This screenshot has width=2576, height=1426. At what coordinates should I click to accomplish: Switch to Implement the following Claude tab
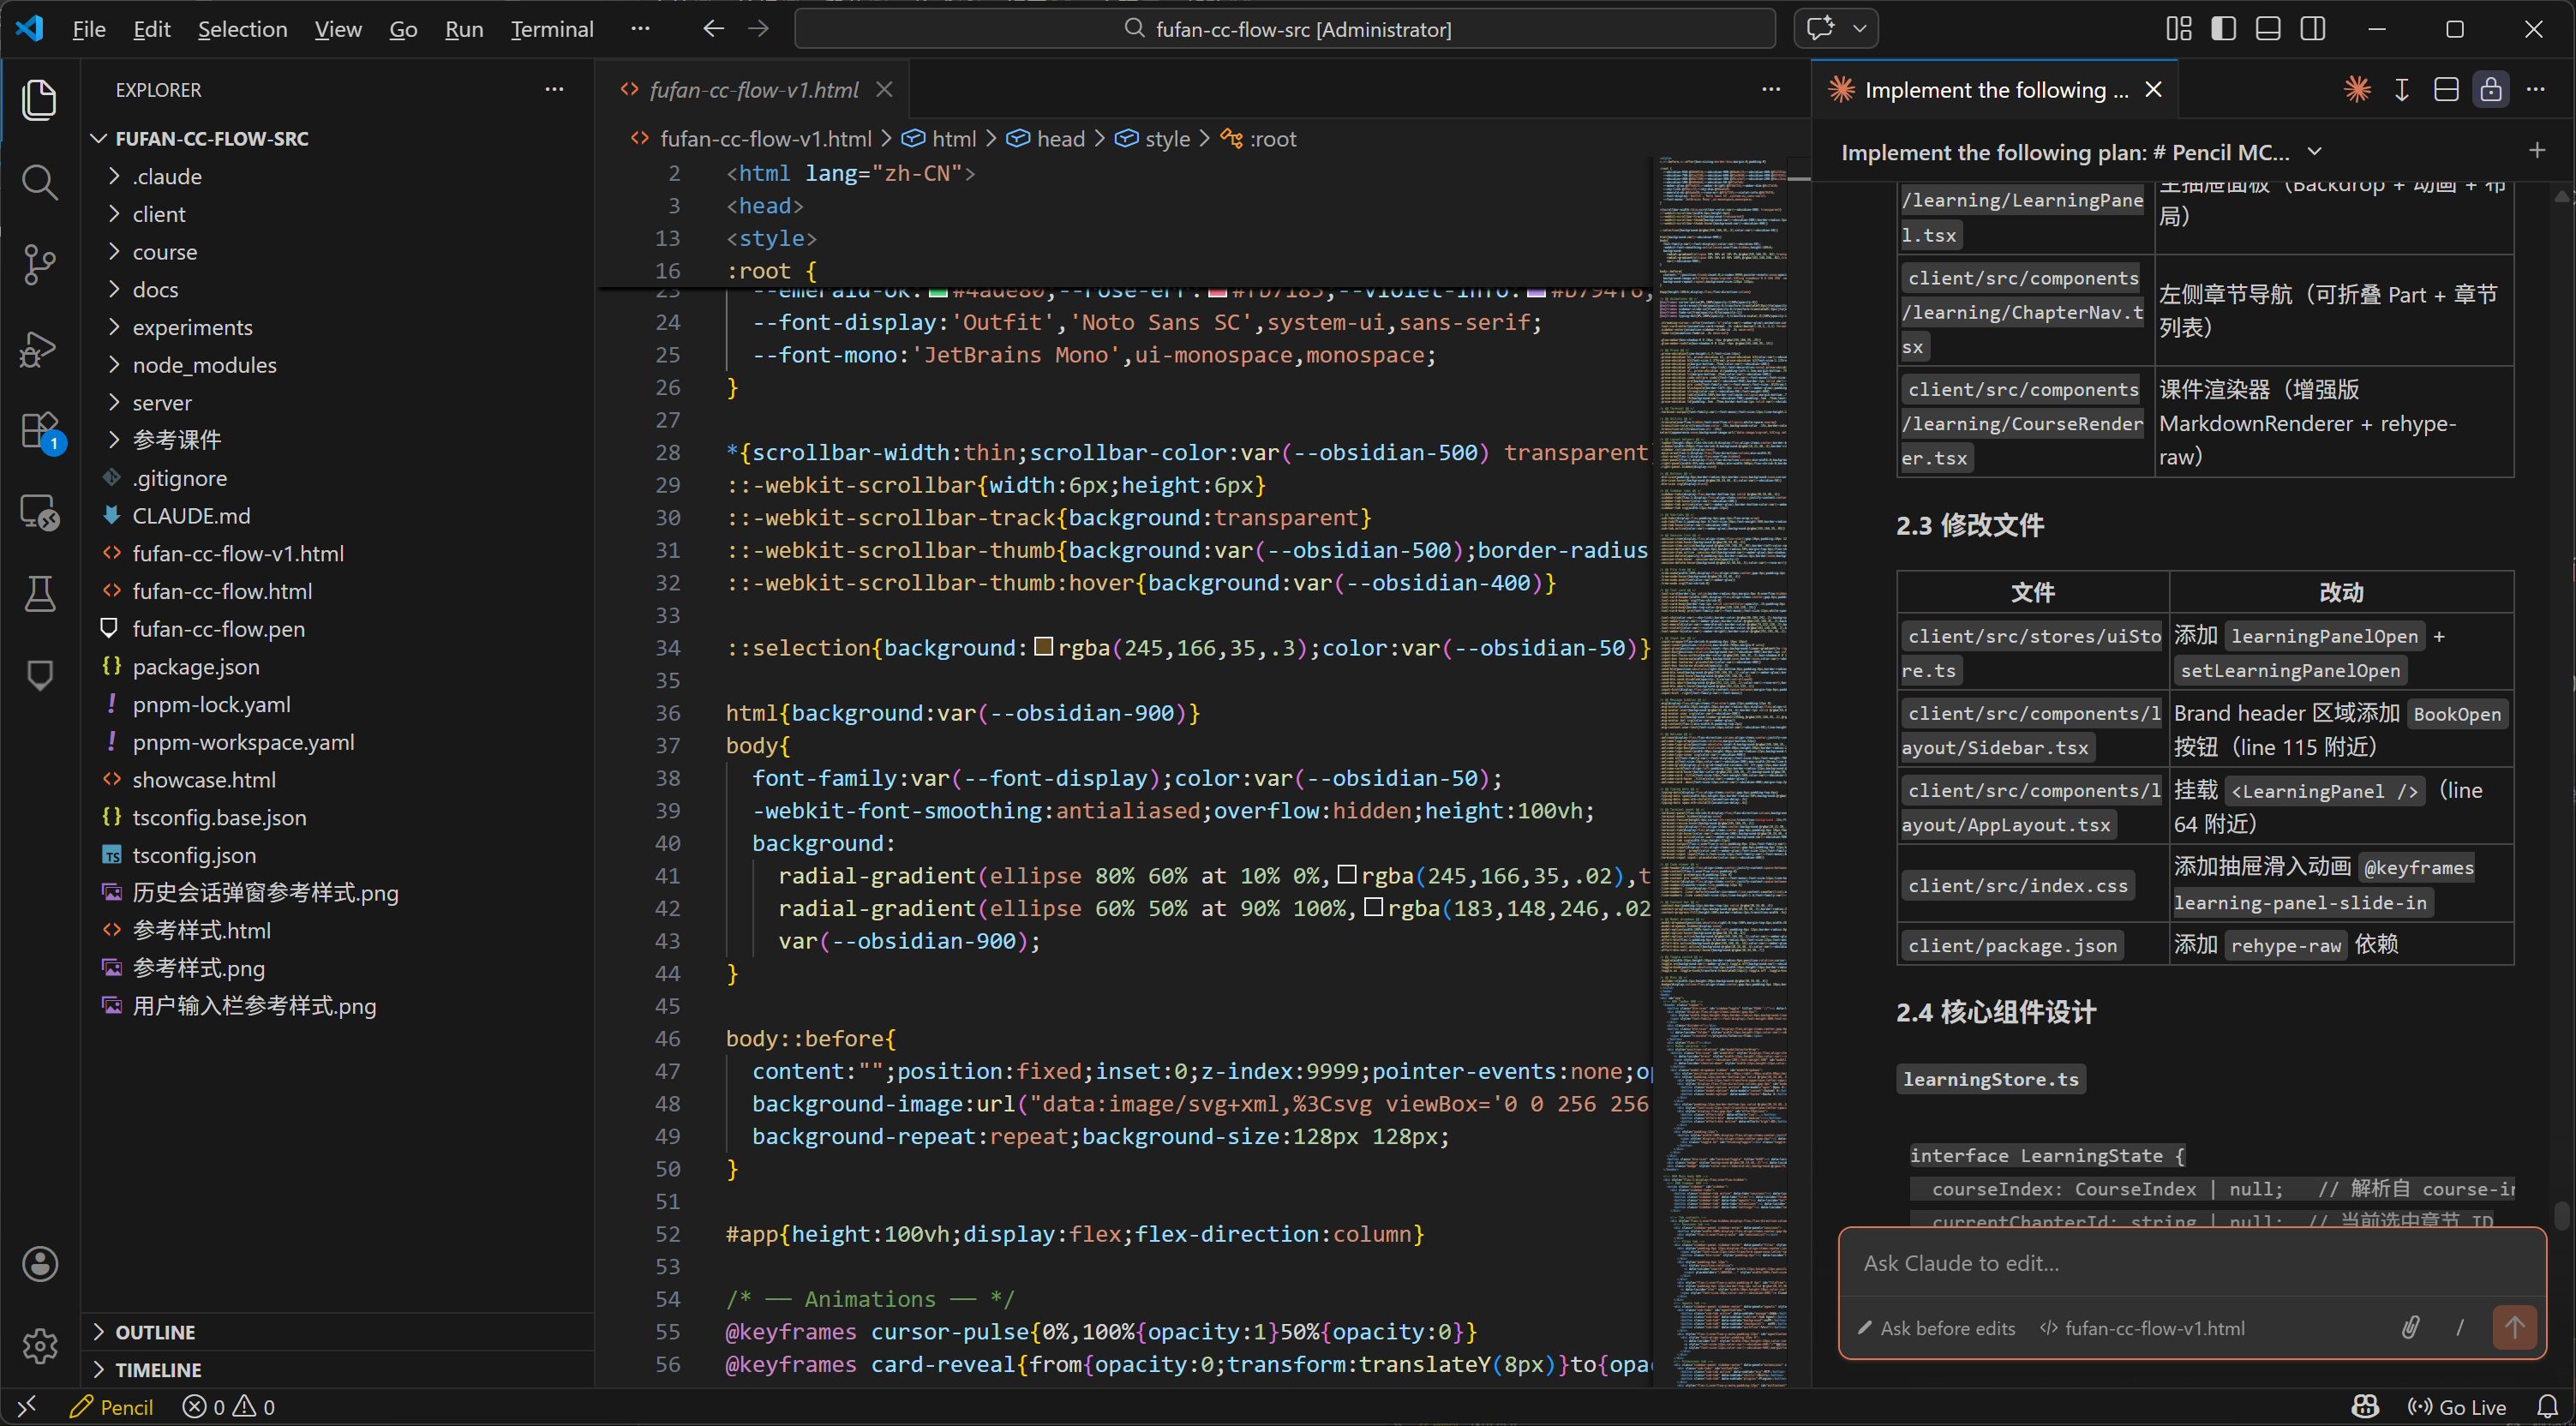click(x=1995, y=90)
